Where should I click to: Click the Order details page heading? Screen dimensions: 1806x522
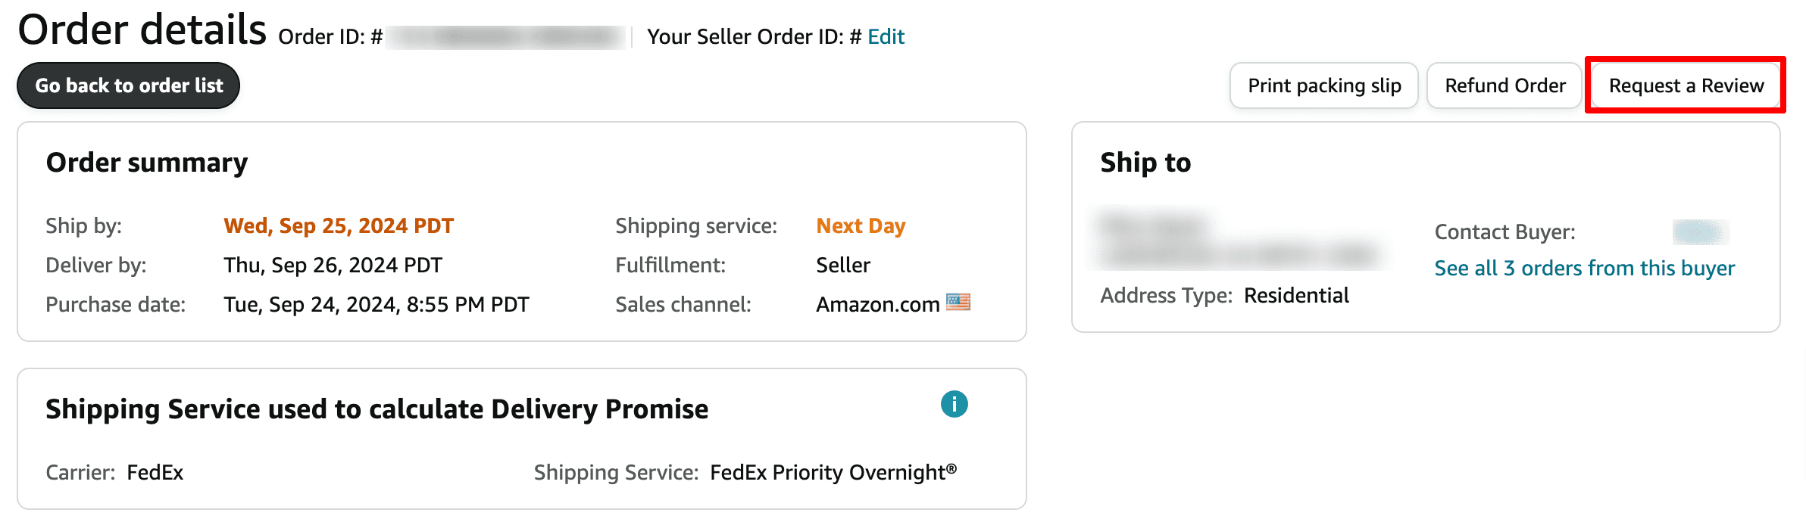click(x=142, y=30)
